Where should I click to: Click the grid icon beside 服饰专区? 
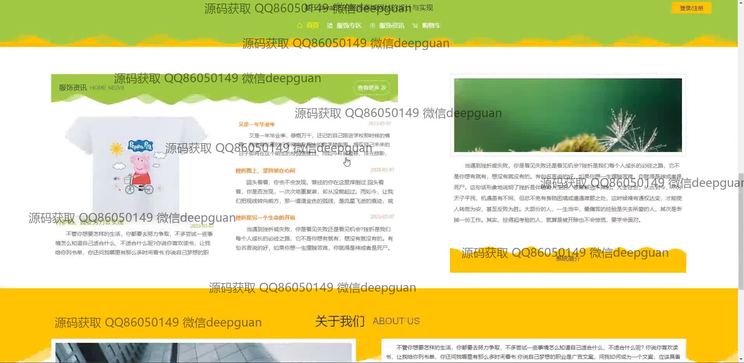(330, 26)
